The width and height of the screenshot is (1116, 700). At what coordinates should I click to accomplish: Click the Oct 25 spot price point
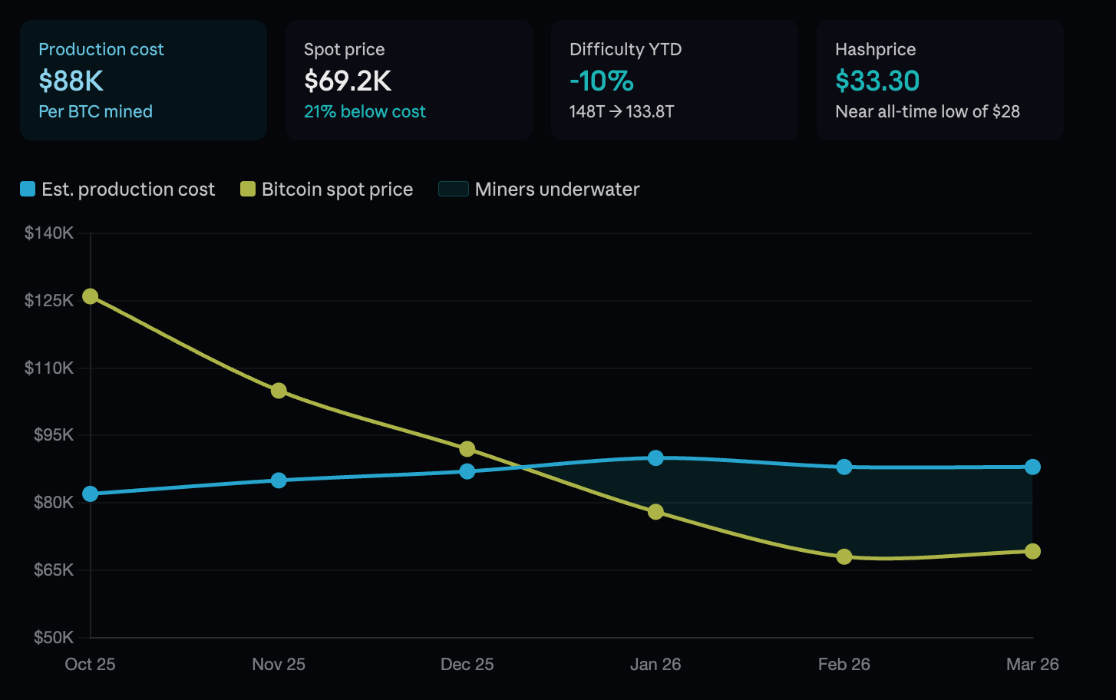pos(91,296)
